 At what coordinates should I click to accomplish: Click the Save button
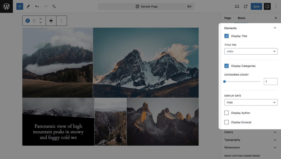256,7
